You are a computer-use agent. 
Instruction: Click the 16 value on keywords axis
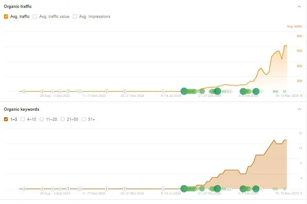click(x=300, y=133)
